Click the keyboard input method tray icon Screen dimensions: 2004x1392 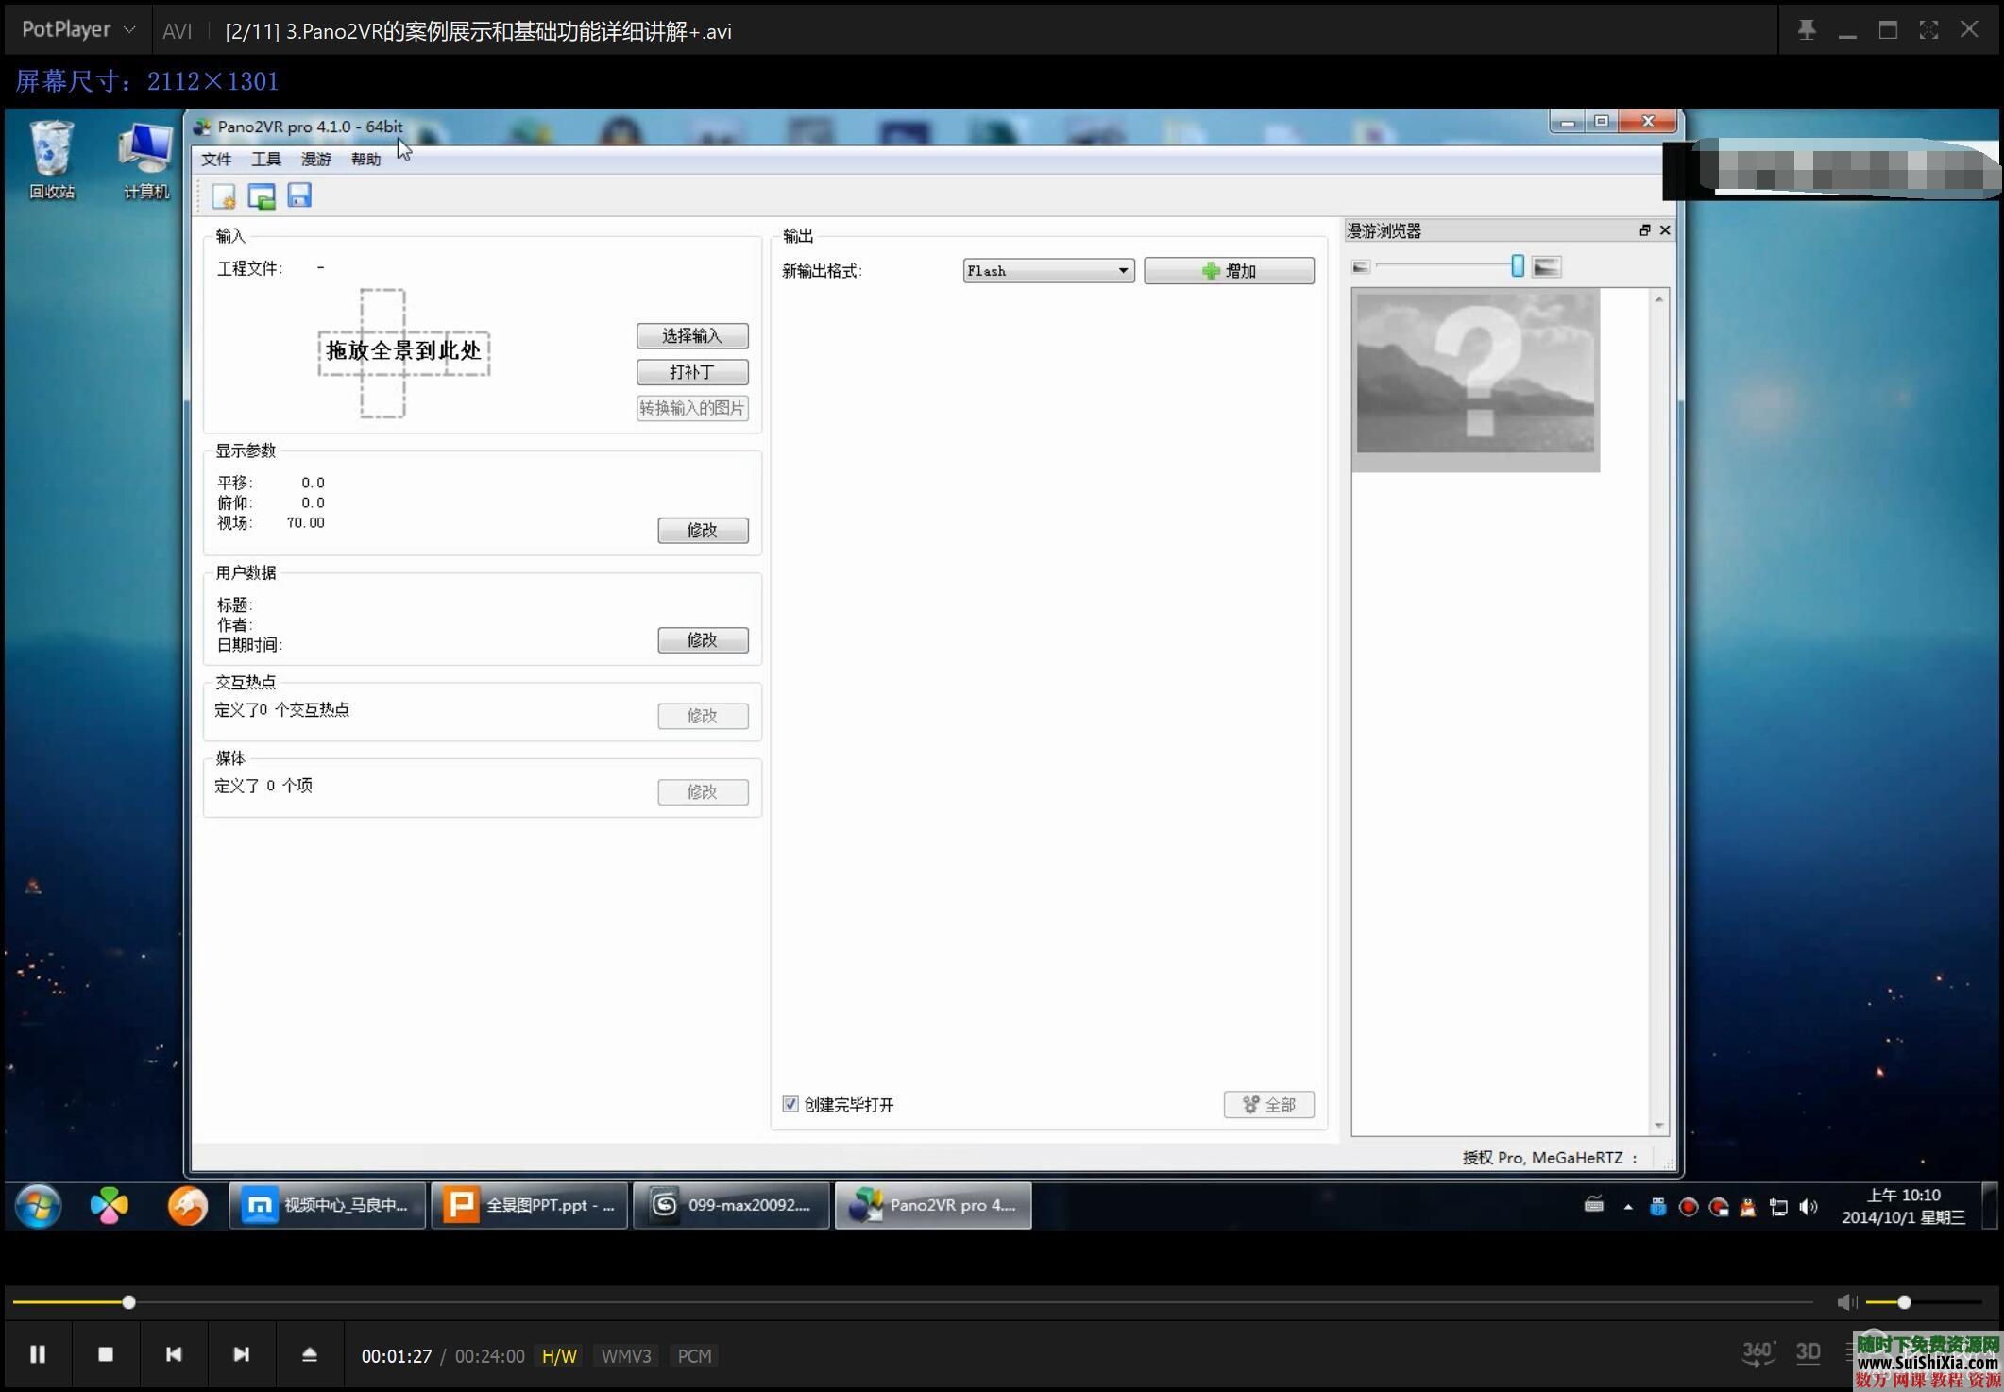coord(1594,1205)
